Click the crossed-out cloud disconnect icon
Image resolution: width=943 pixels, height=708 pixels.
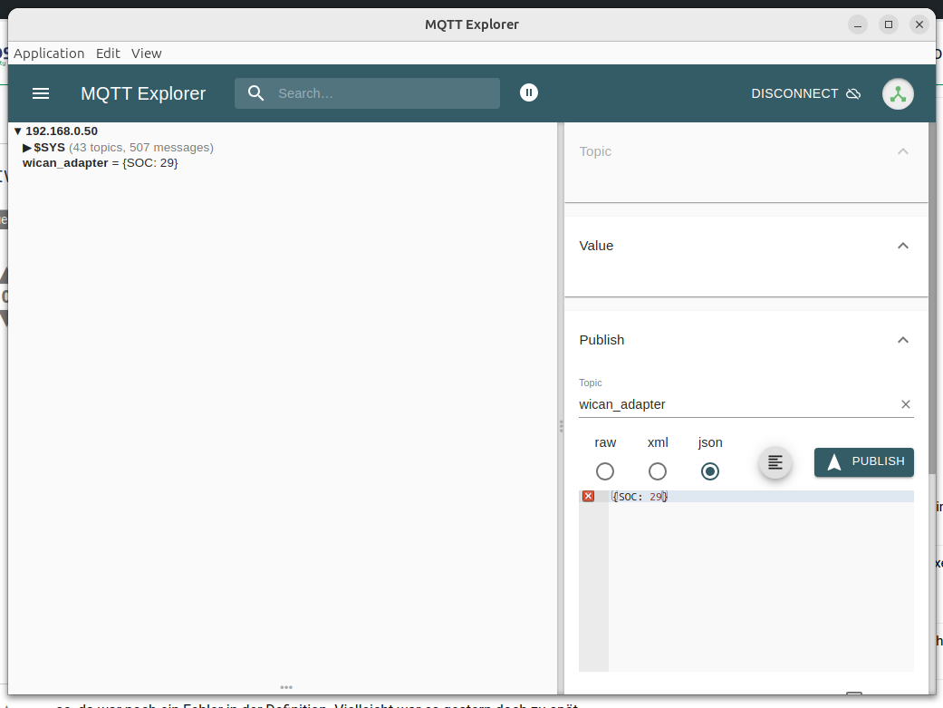pyautogui.click(x=853, y=94)
